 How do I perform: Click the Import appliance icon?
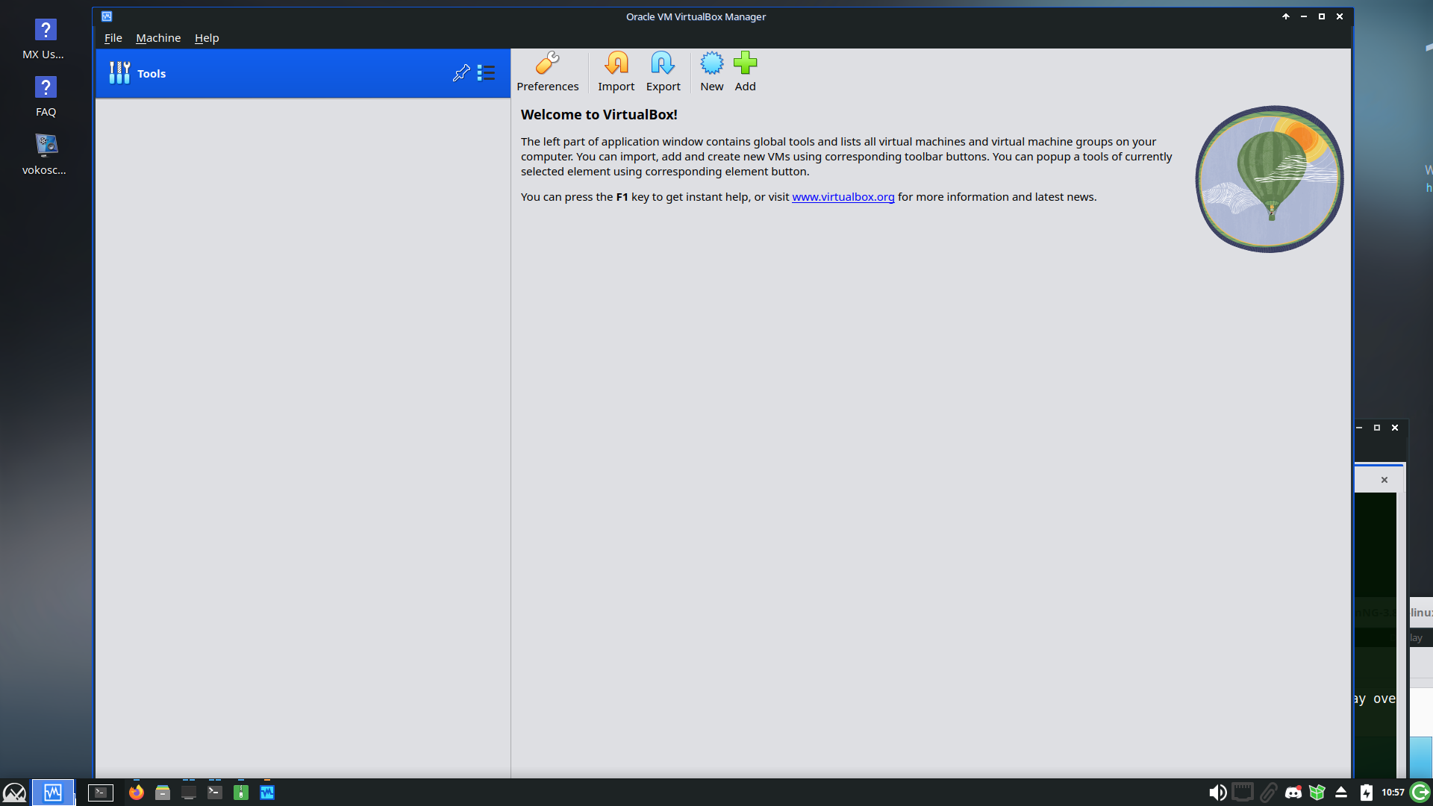(616, 72)
